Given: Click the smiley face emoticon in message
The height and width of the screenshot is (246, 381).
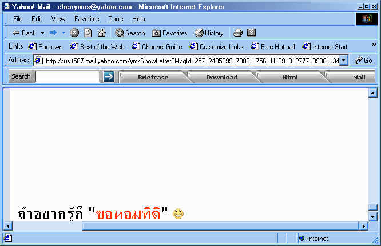Looking at the screenshot, I should (x=178, y=214).
